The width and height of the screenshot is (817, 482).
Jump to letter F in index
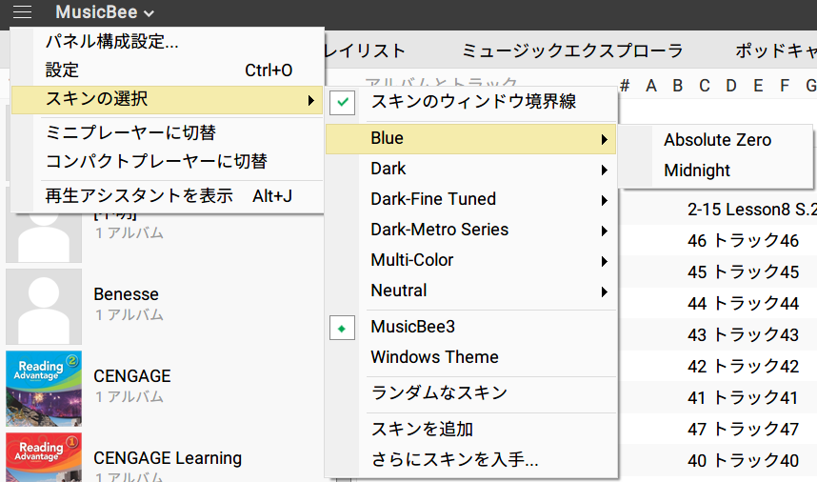point(785,86)
